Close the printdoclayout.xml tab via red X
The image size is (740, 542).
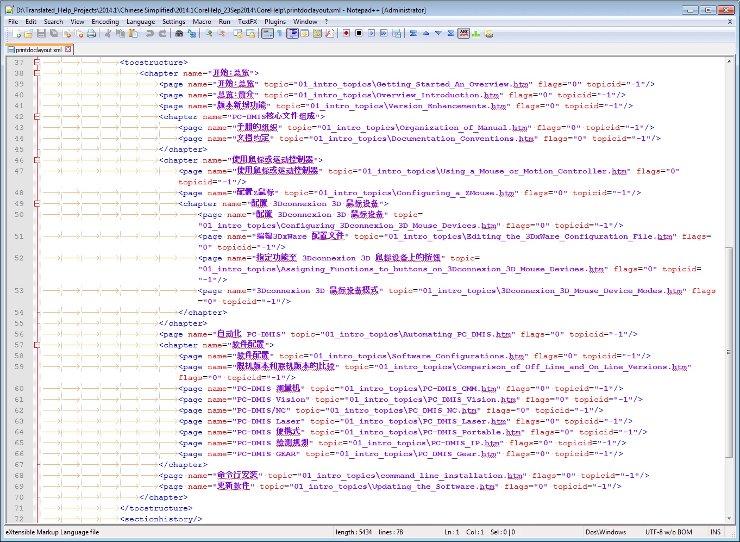pyautogui.click(x=68, y=49)
